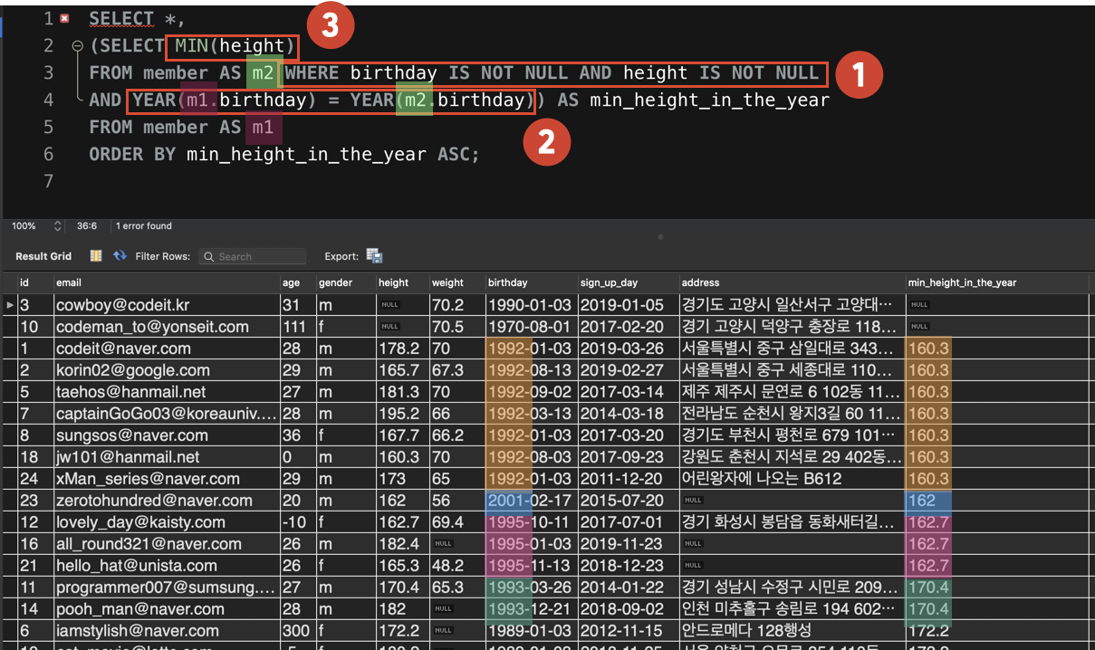This screenshot has height=650, width=1095.
Task: Select the age cell showing 300
Action: [297, 631]
